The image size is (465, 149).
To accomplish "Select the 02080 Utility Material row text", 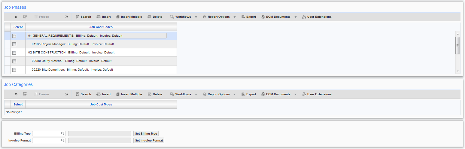I will (72, 61).
